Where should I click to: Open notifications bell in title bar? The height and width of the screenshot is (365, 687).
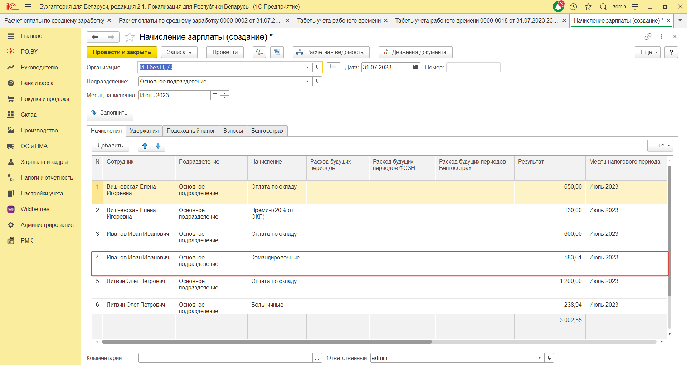[x=558, y=6]
